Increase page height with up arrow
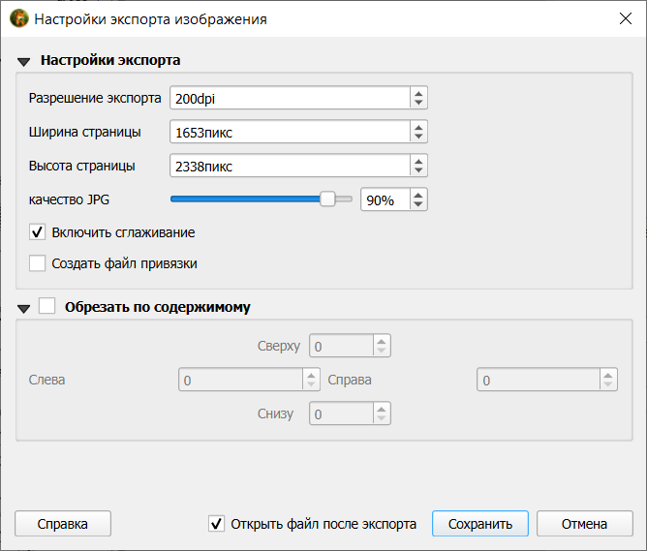The width and height of the screenshot is (647, 551). pyautogui.click(x=418, y=162)
